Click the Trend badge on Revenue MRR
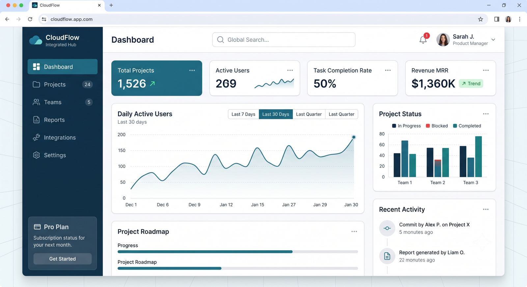The height and width of the screenshot is (287, 527). [471, 84]
